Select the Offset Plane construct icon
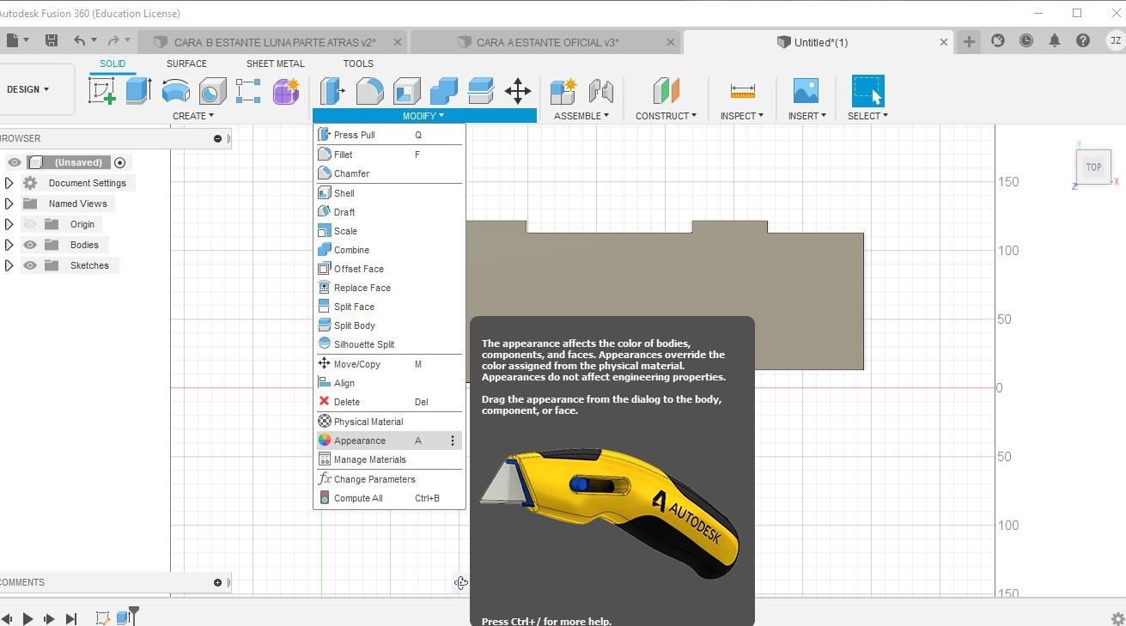Viewport: 1126px width, 626px height. click(666, 90)
